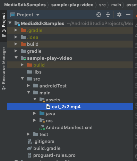The width and height of the screenshot is (137, 161).
Task: Click the AndroidManifest.xml MF file icon
Action: tap(42, 127)
